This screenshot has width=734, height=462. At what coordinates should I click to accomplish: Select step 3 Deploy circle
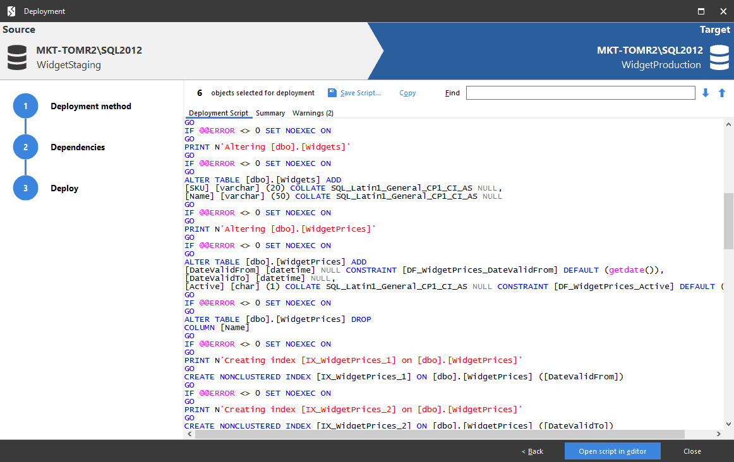click(x=25, y=188)
